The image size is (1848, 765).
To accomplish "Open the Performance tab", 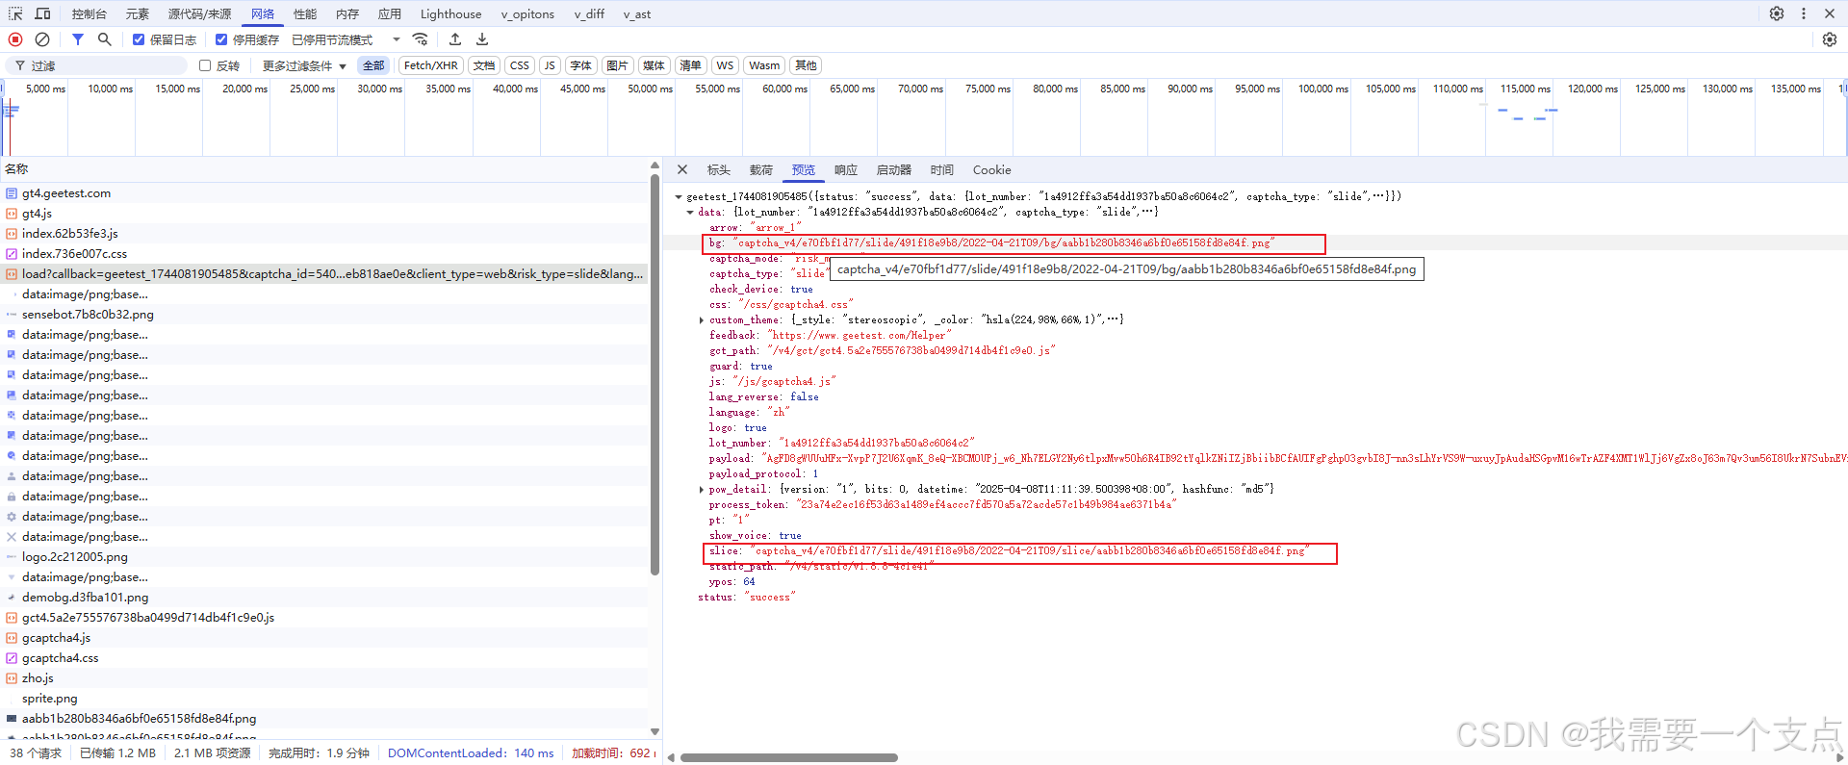I will point(305,13).
